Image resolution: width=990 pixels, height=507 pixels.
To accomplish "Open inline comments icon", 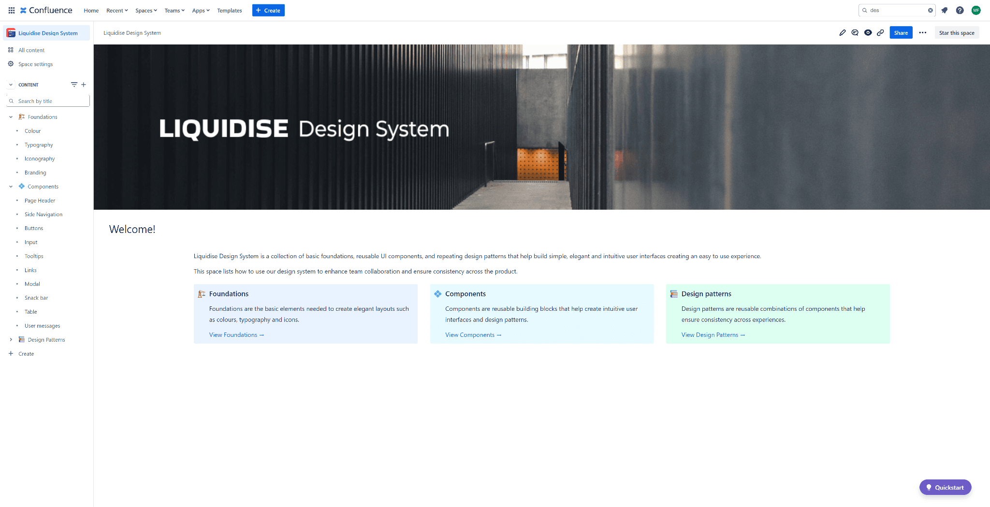I will click(x=855, y=33).
